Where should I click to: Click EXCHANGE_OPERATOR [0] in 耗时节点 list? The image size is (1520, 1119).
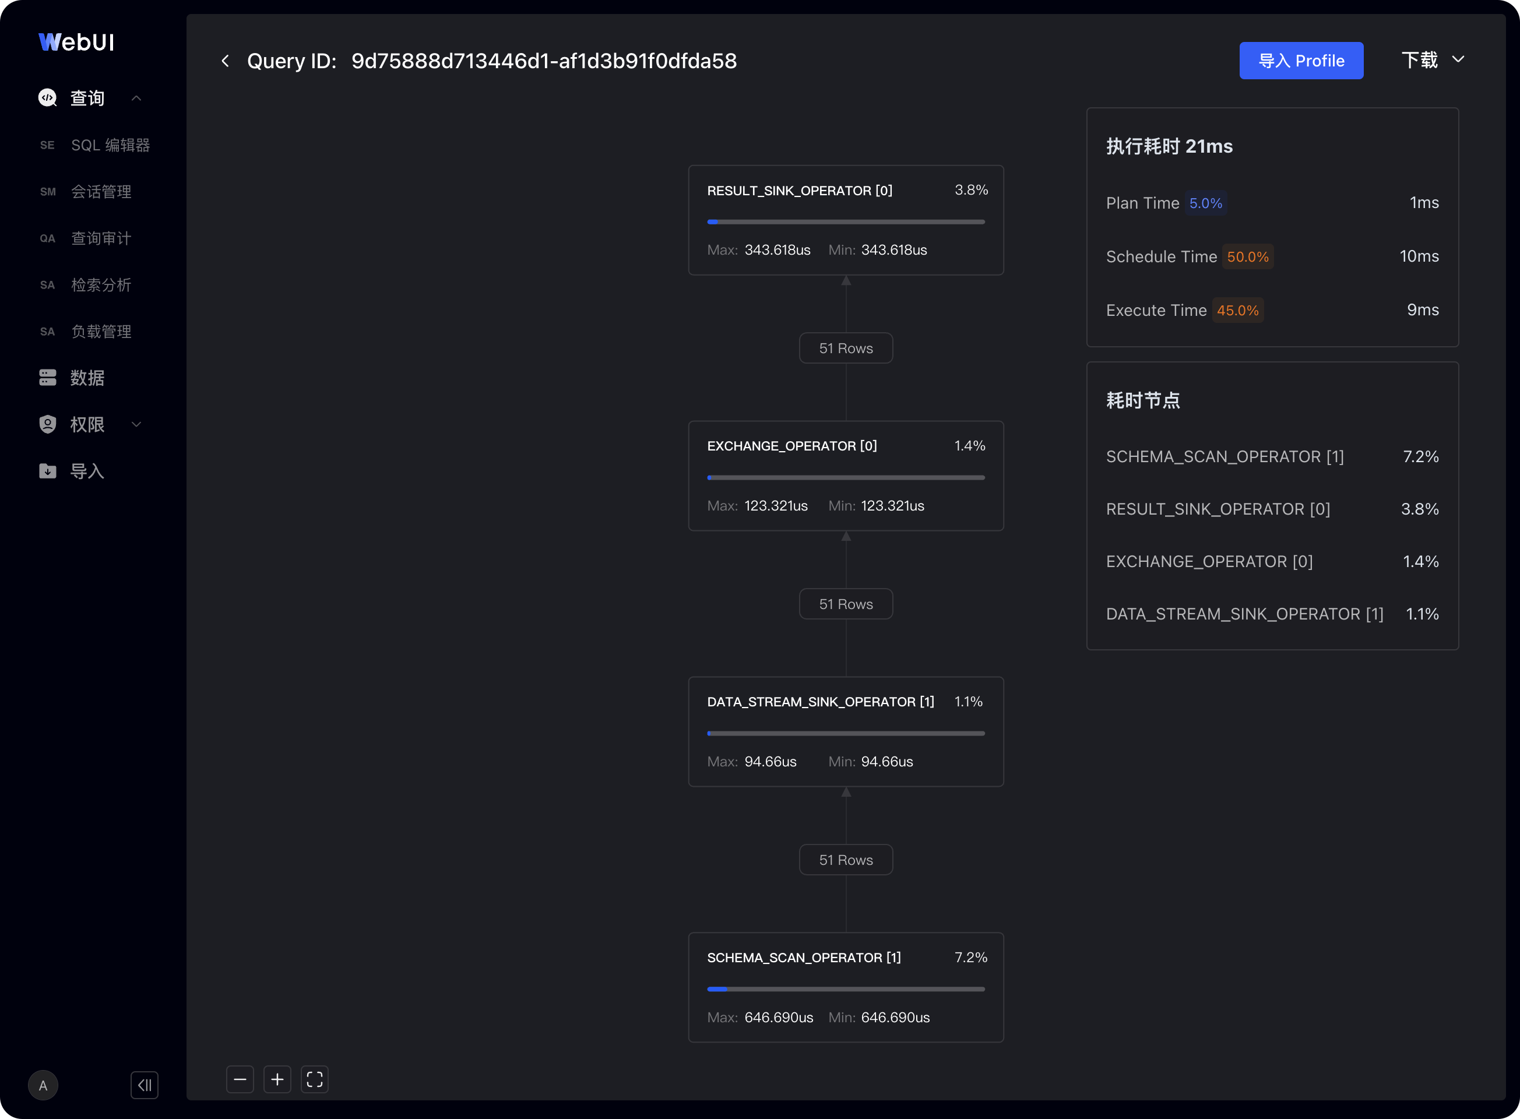(x=1209, y=561)
